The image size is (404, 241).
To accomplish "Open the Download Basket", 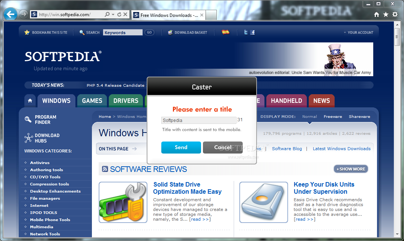I will click(188, 33).
